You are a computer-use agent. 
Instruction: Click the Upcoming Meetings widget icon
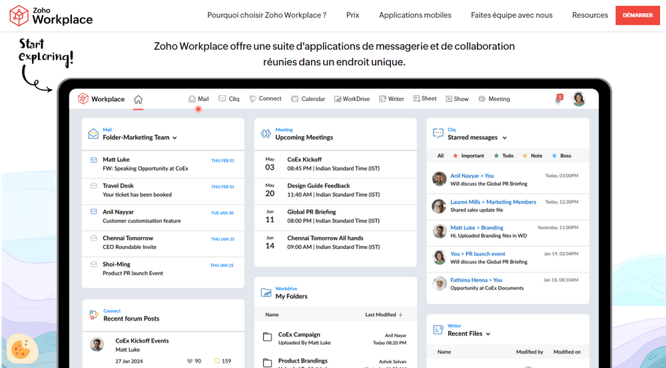coord(266,134)
